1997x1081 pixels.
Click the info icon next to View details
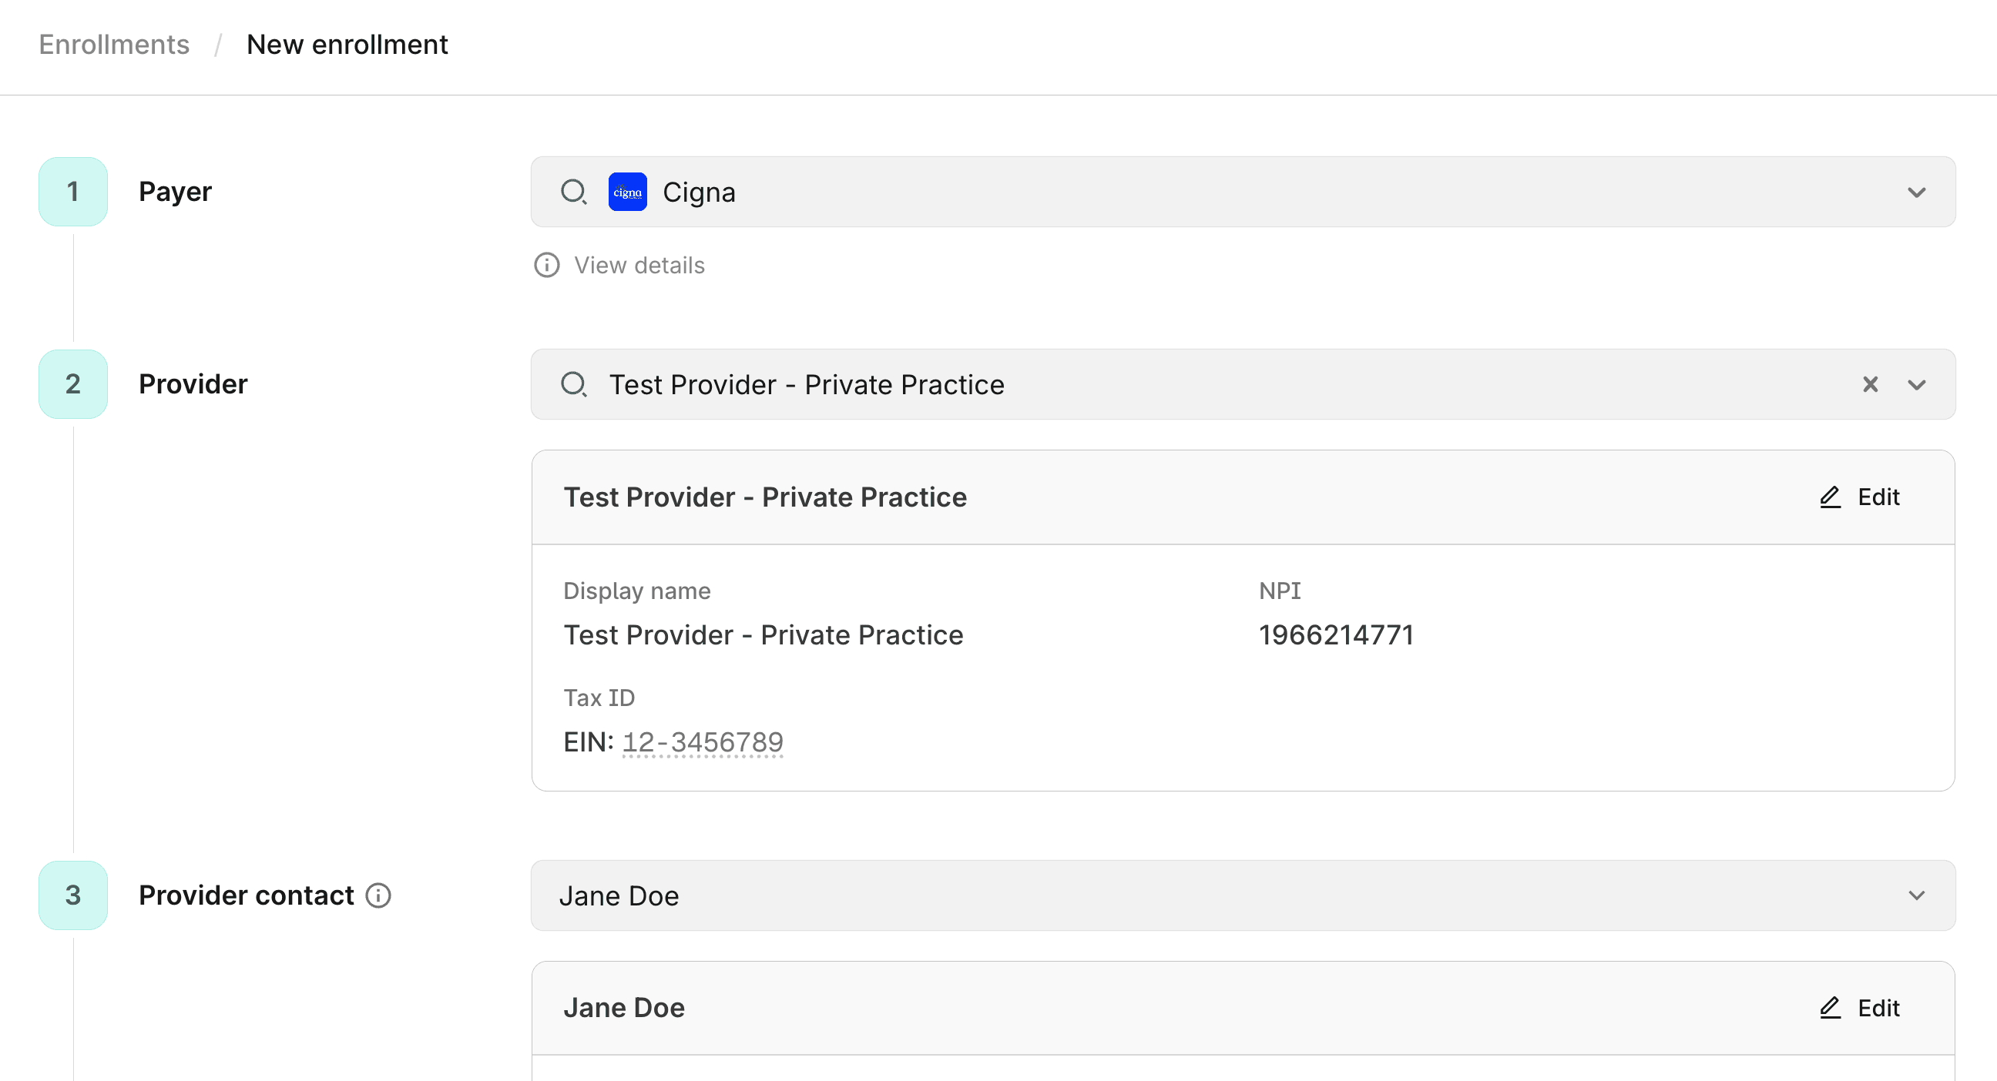(546, 265)
